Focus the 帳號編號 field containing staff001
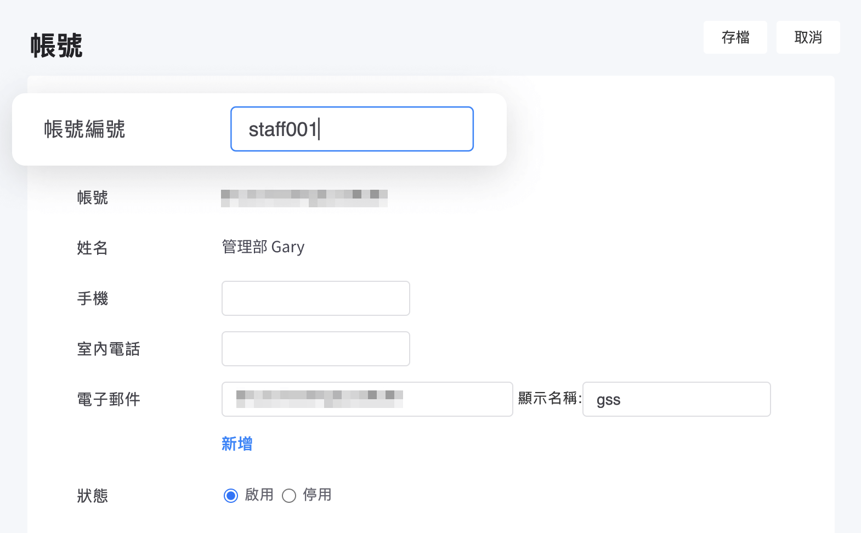The image size is (861, 533). coord(352,129)
